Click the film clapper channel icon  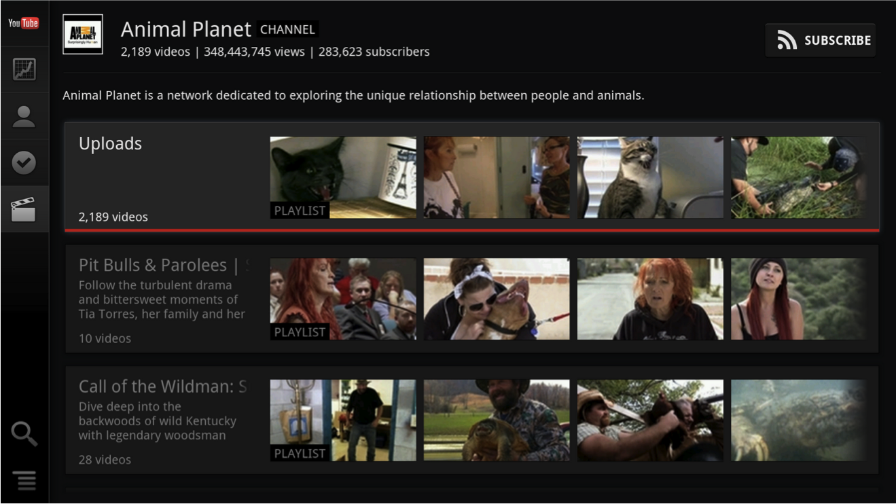[x=24, y=208]
